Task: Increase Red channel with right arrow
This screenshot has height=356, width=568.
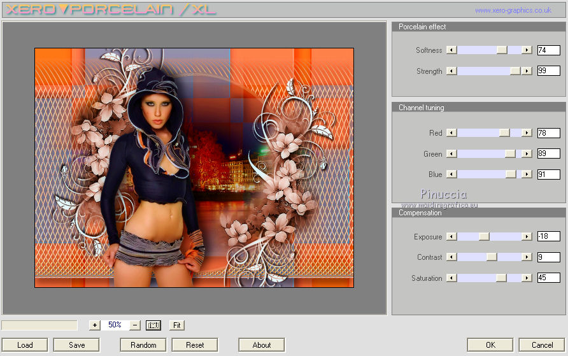Action: (527, 133)
